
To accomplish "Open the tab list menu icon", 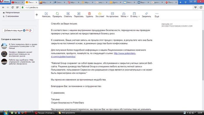I will point(185,2).
